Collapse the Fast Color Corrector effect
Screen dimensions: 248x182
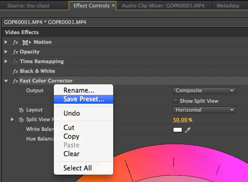[x=6, y=81]
